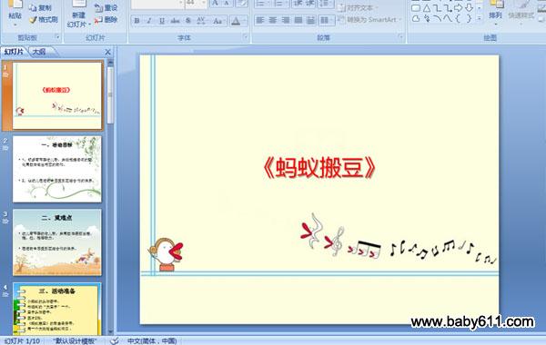The width and height of the screenshot is (546, 345).
Task: Apply Italic formatting
Action: pos(149,21)
